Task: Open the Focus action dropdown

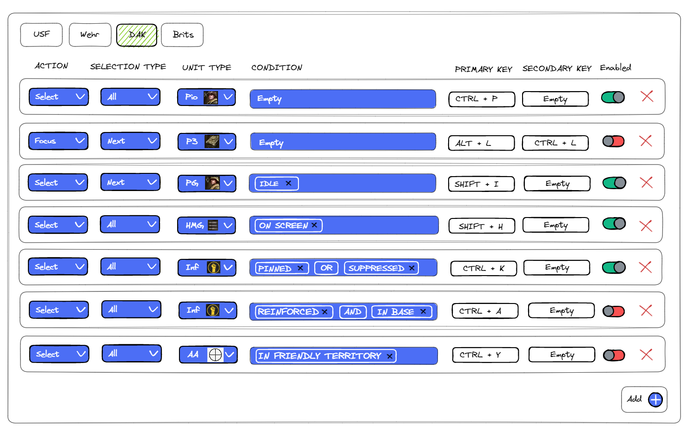Action: pyautogui.click(x=58, y=141)
